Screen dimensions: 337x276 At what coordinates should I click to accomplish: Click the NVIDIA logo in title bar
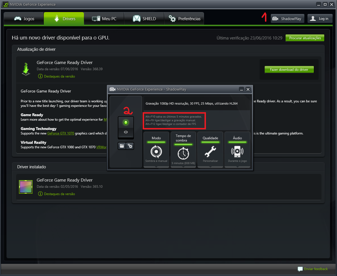5,4
